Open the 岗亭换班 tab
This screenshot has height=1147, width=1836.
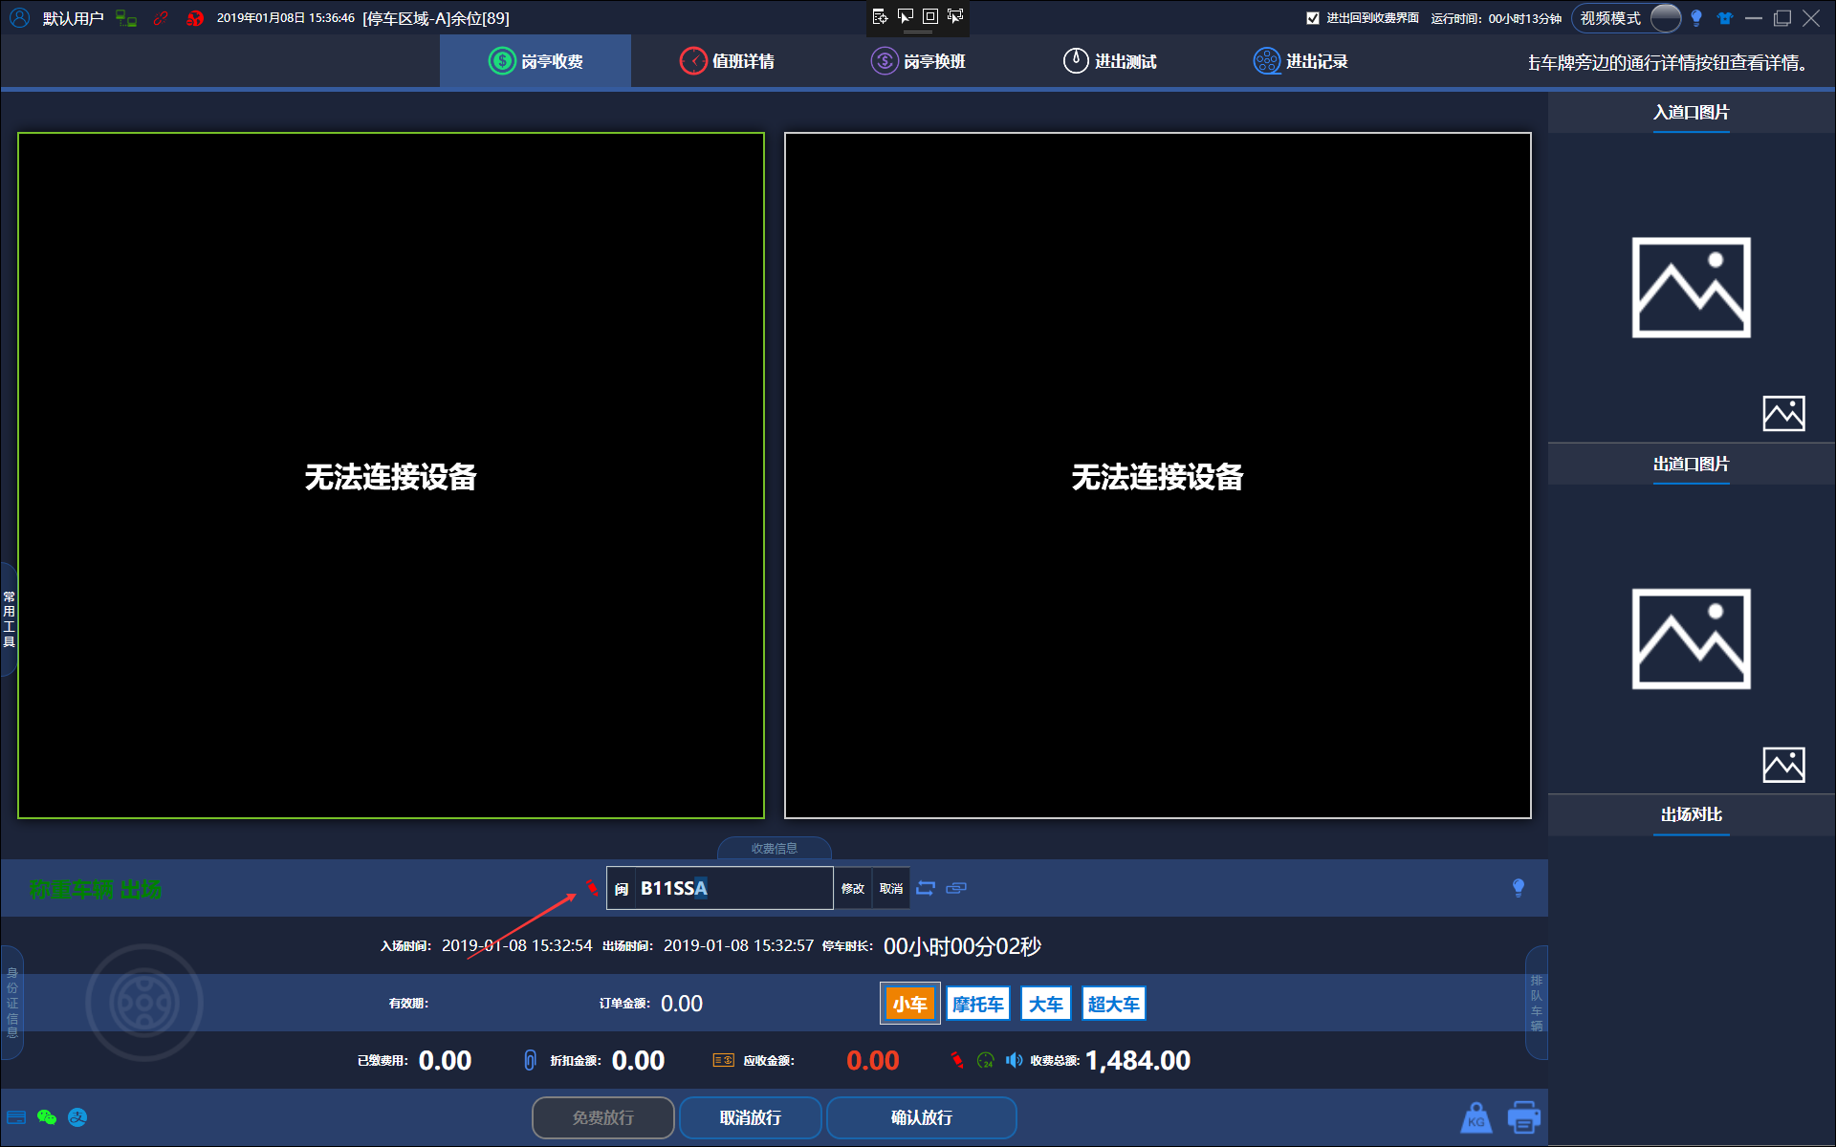coord(918,61)
